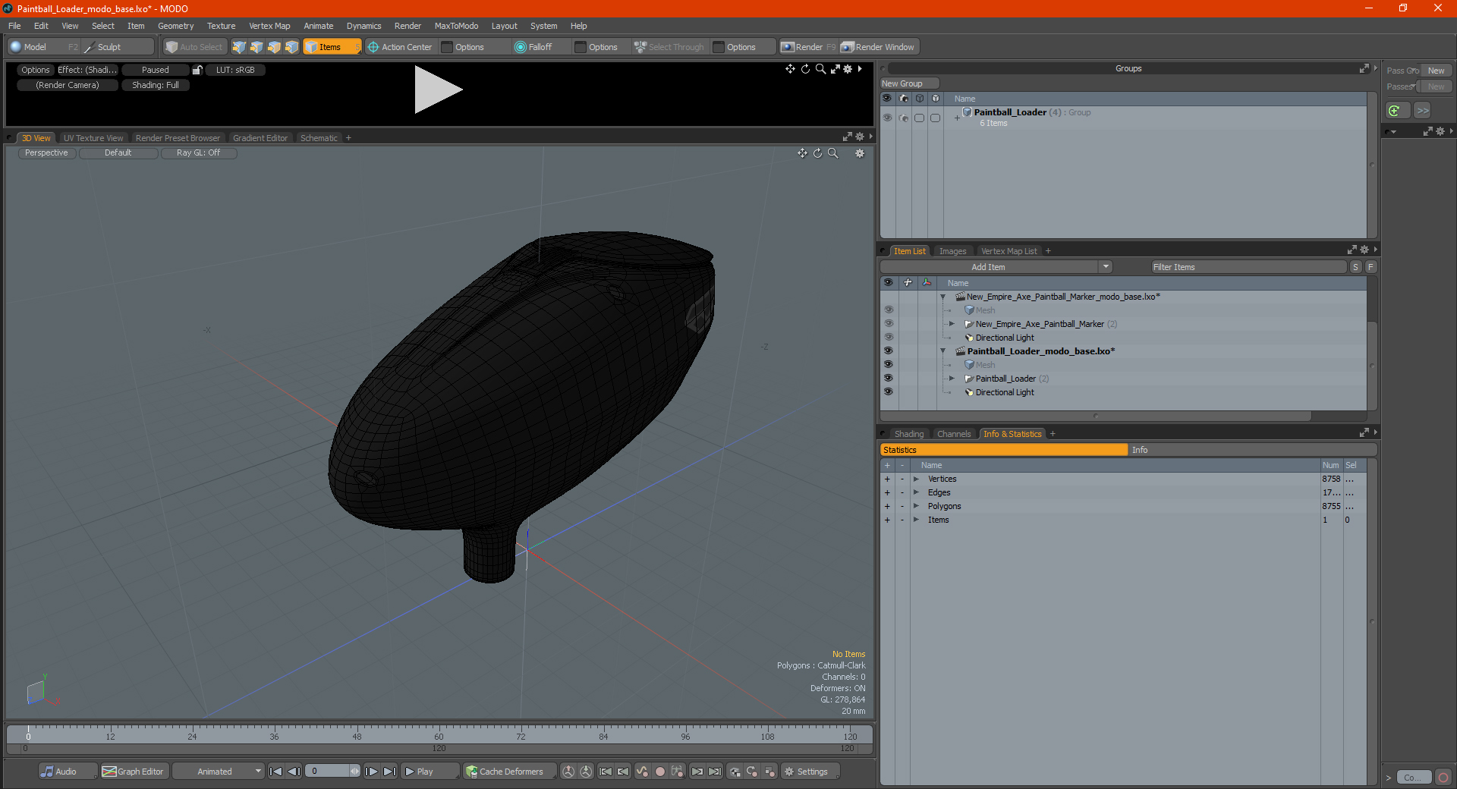Viewport: 1457px width, 789px height.
Task: Toggle Select Through Options checkbox
Action: (719, 47)
